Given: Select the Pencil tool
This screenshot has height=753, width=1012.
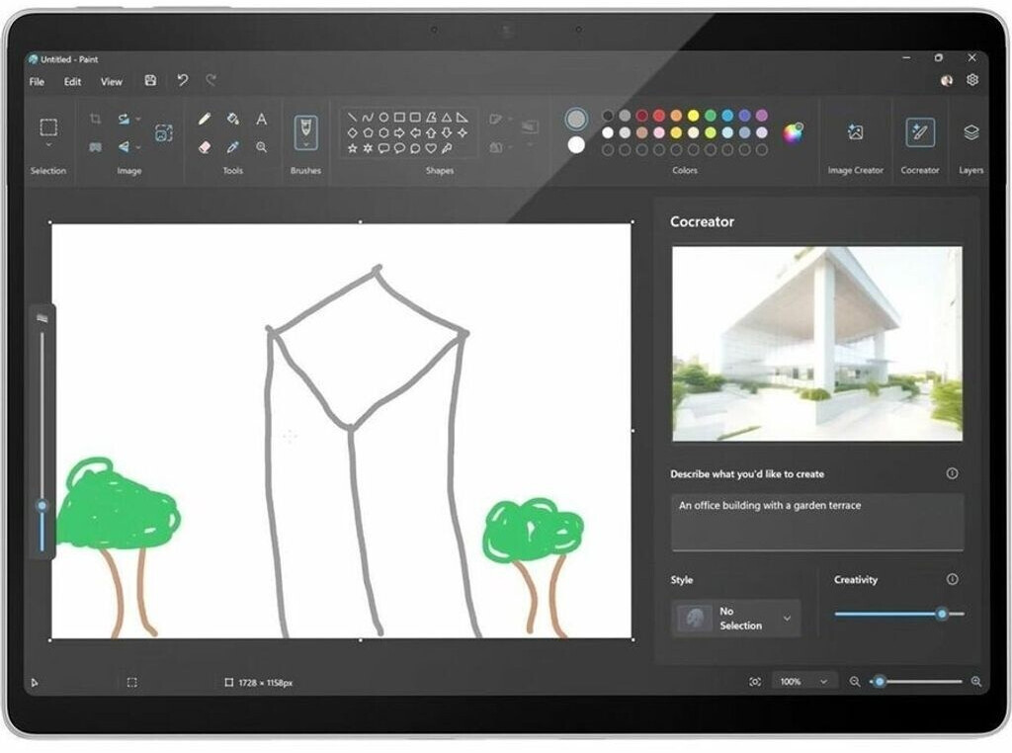Looking at the screenshot, I should 205,119.
